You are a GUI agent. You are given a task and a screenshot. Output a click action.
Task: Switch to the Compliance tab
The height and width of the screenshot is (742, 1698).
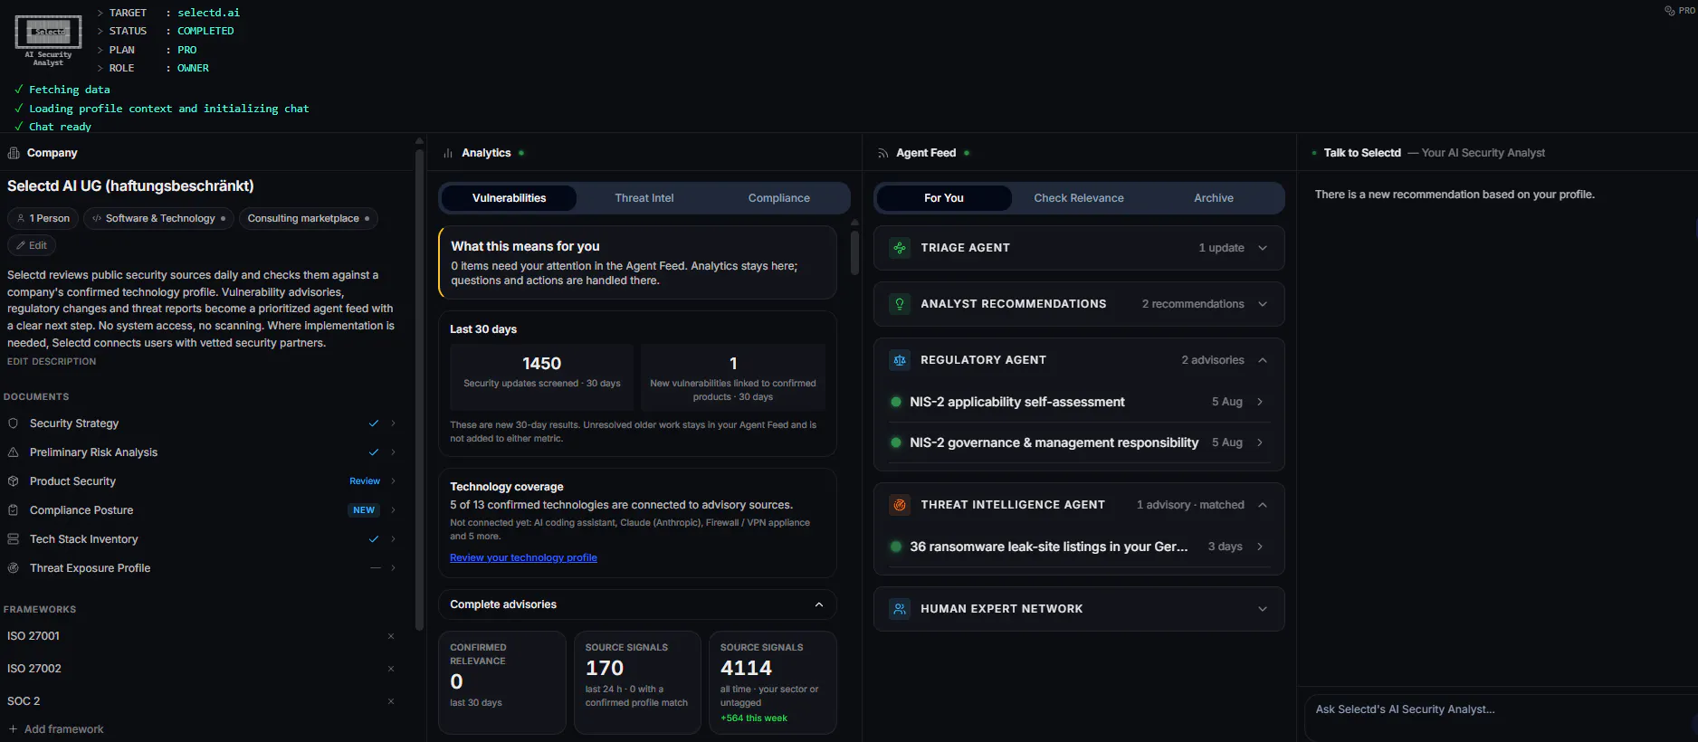coord(779,198)
